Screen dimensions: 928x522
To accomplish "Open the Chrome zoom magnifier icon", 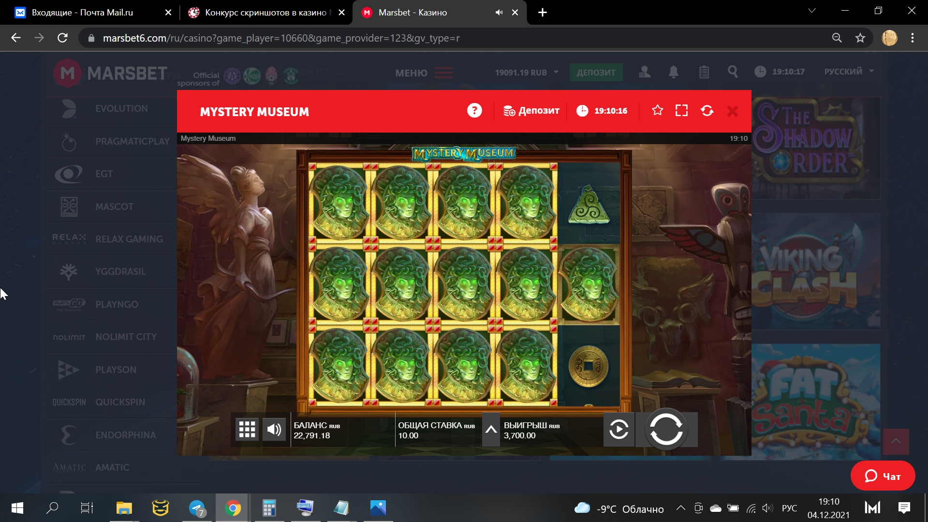I will pyautogui.click(x=837, y=38).
